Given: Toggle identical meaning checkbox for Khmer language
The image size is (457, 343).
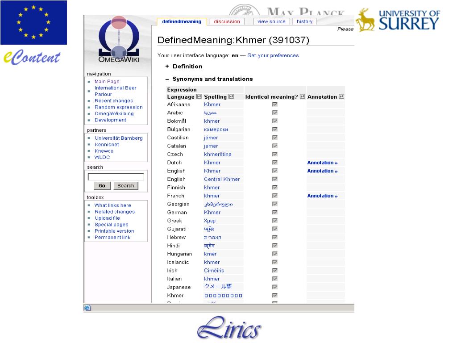Looking at the screenshot, I should pos(275,295).
